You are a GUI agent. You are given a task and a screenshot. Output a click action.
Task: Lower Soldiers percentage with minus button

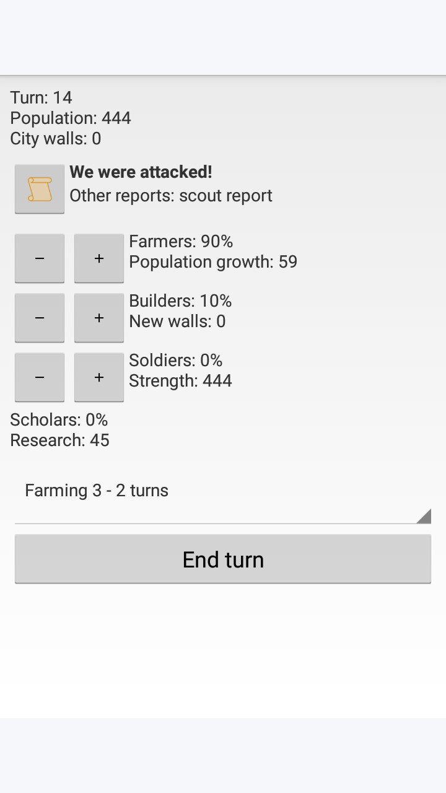click(40, 377)
